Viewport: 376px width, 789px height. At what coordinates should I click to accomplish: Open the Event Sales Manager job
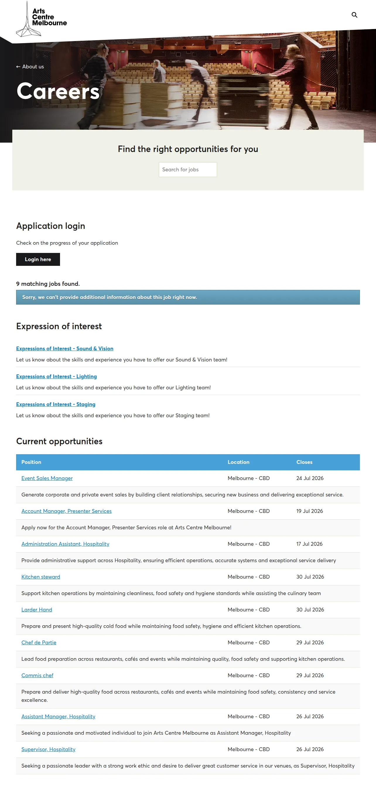coord(47,478)
